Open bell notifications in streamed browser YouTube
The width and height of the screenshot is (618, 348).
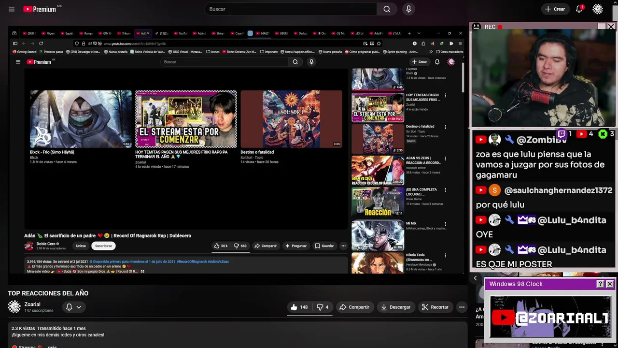(437, 62)
